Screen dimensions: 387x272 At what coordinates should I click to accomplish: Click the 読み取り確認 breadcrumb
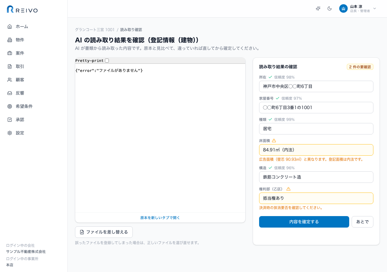click(131, 30)
